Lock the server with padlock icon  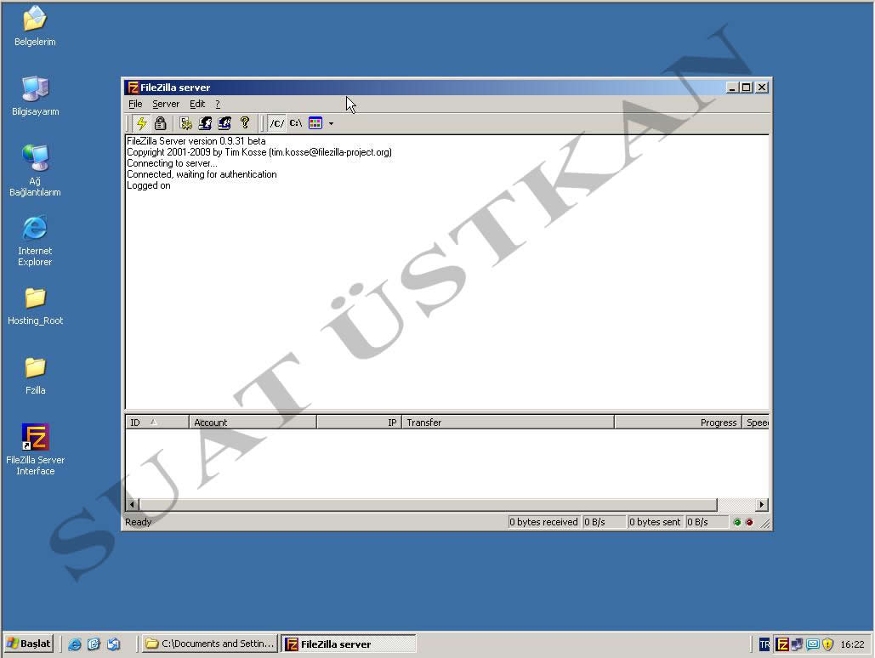point(160,122)
